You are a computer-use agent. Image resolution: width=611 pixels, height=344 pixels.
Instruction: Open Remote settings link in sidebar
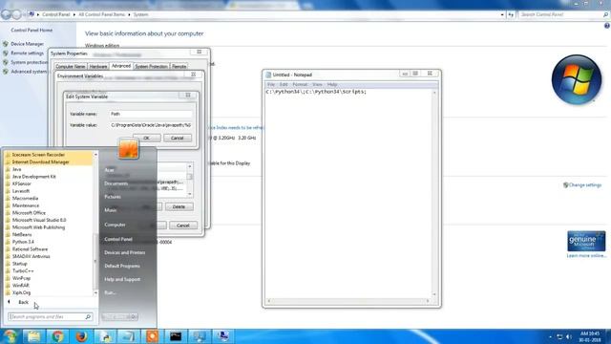pyautogui.click(x=28, y=54)
